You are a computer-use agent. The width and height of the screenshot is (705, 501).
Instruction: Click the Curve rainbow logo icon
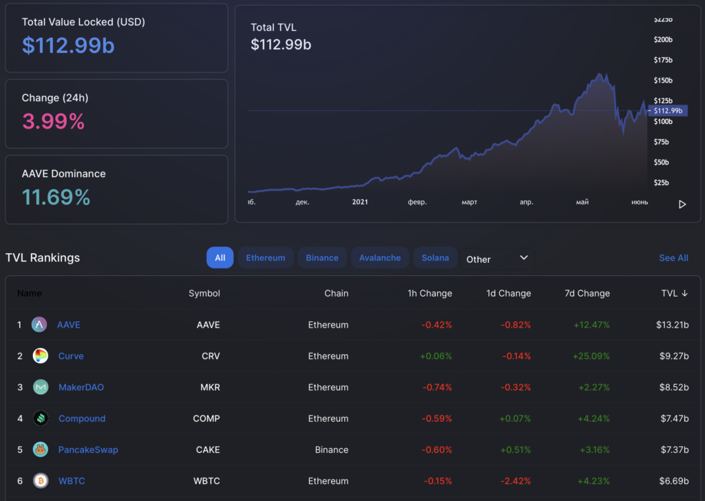(x=41, y=356)
